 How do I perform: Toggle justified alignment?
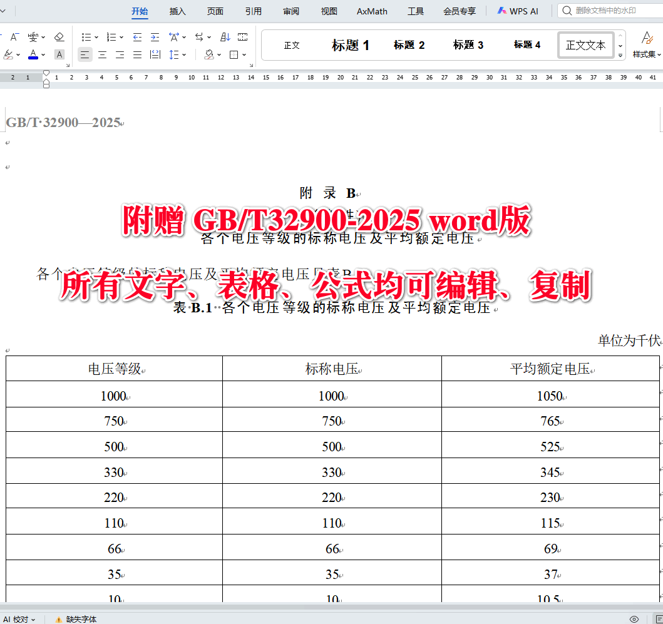pos(136,55)
